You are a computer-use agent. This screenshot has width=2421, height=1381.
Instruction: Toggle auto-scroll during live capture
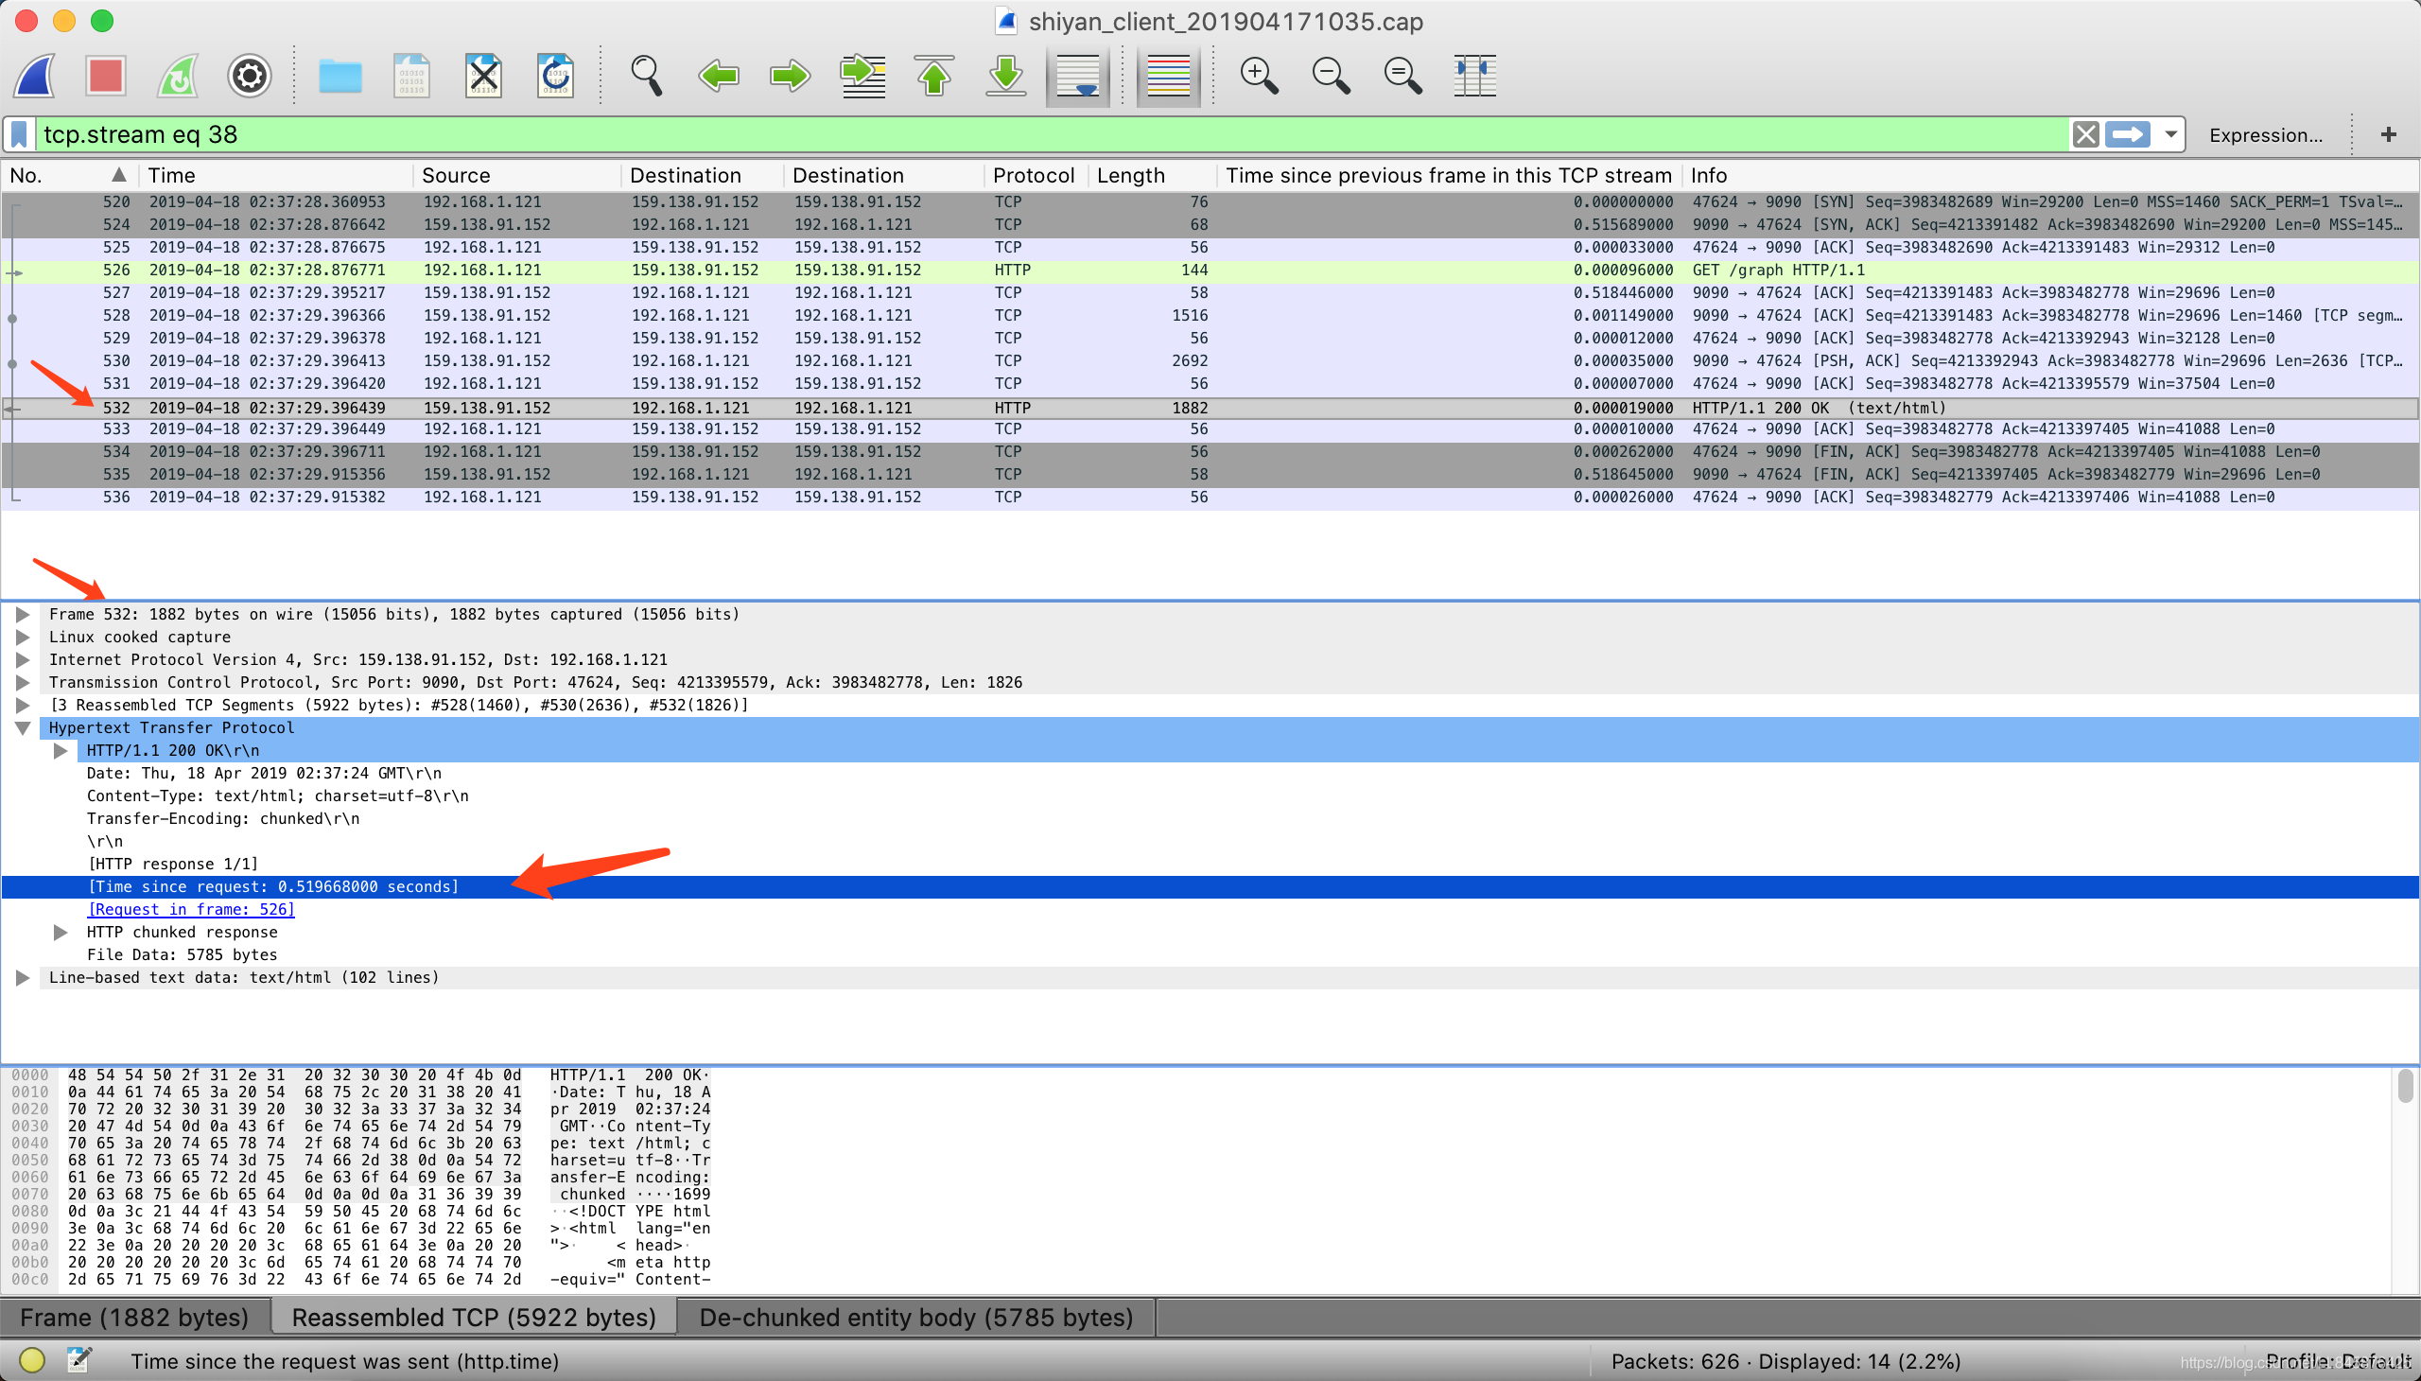point(1078,76)
